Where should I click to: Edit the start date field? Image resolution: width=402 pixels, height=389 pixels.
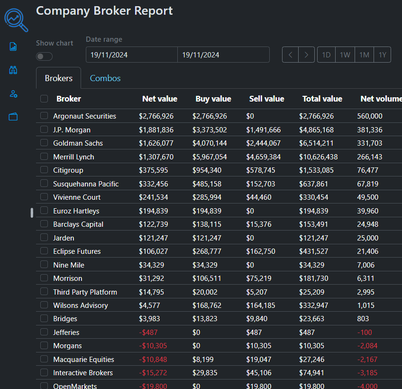pos(131,55)
